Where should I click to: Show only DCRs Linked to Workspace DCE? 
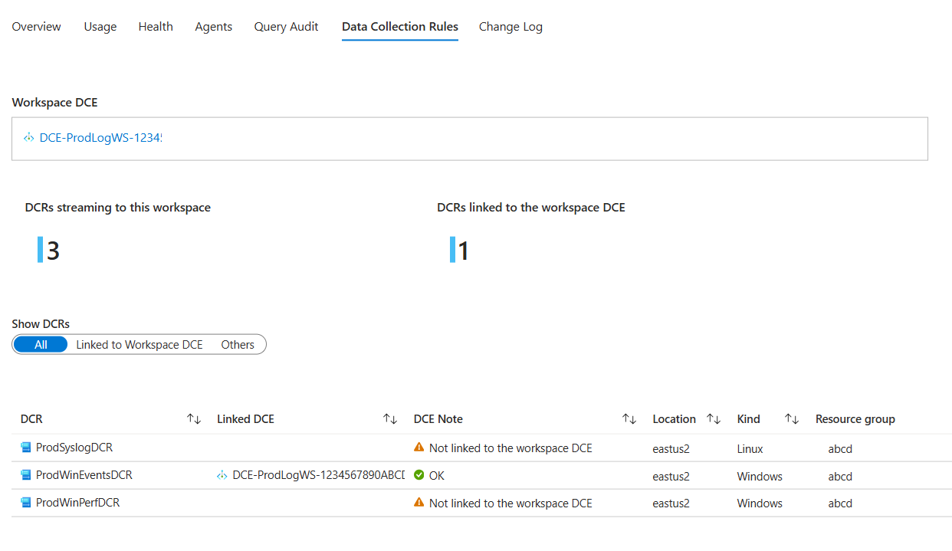[140, 345]
